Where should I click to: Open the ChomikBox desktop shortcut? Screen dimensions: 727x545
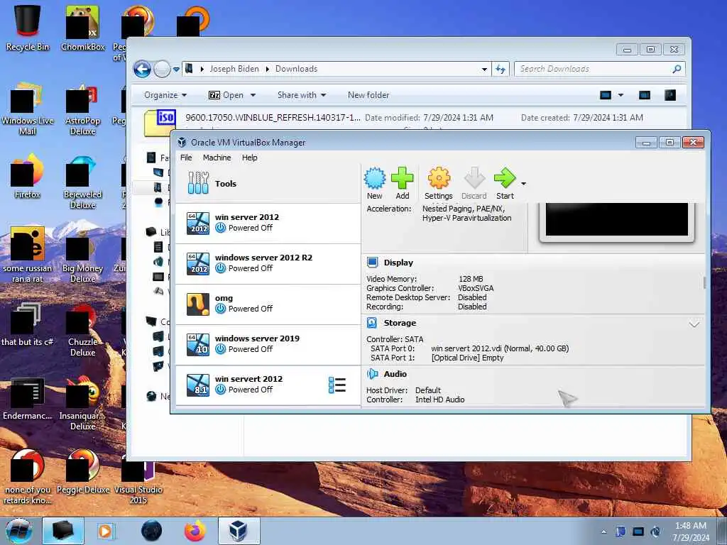[x=83, y=28]
